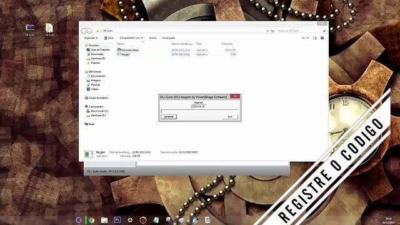The height and width of the screenshot is (225, 400).
Task: Open AdmUser (D:) under Favoritos
Action: tap(98, 58)
